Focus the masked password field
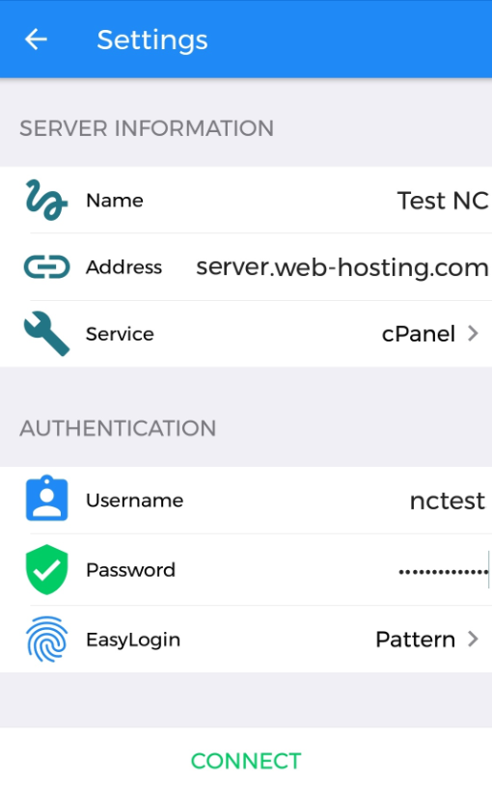Screen dimensions: 492x792 pyautogui.click(x=444, y=571)
